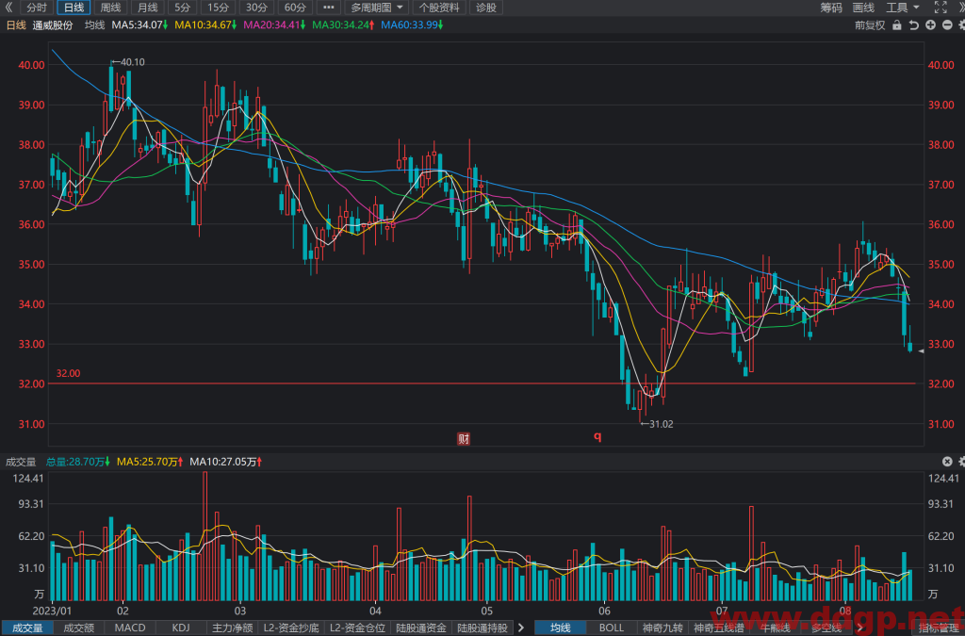Click the 总量:28.70万 volume readout

[78, 462]
